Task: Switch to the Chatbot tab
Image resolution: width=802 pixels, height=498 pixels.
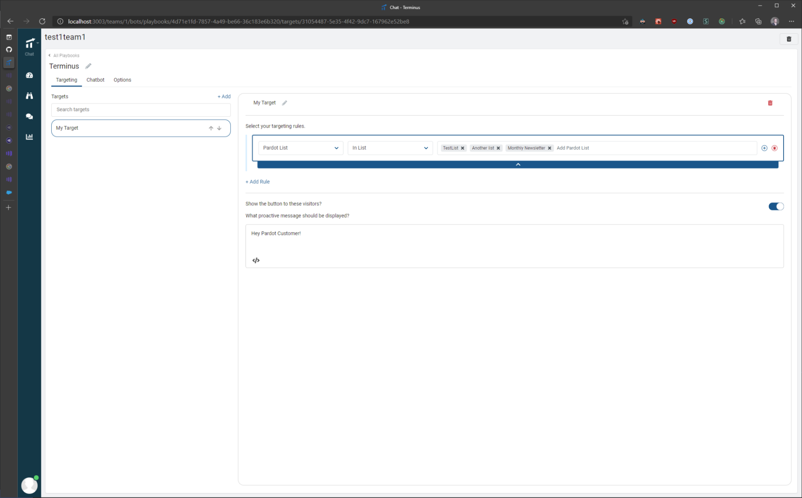Action: (95, 80)
